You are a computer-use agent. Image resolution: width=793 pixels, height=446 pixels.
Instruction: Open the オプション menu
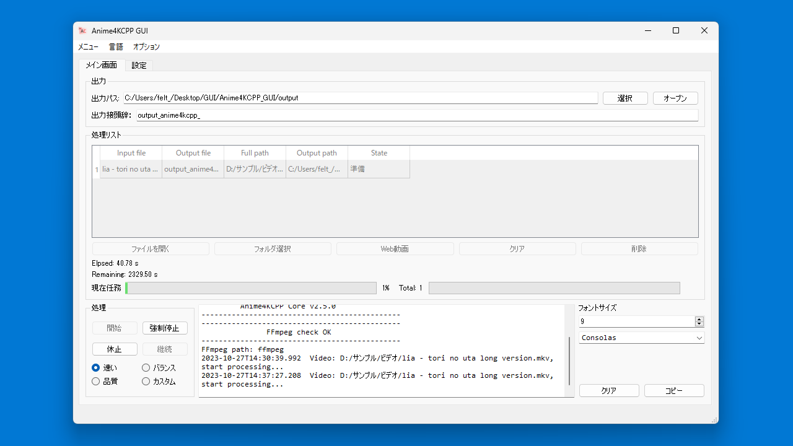pos(146,47)
